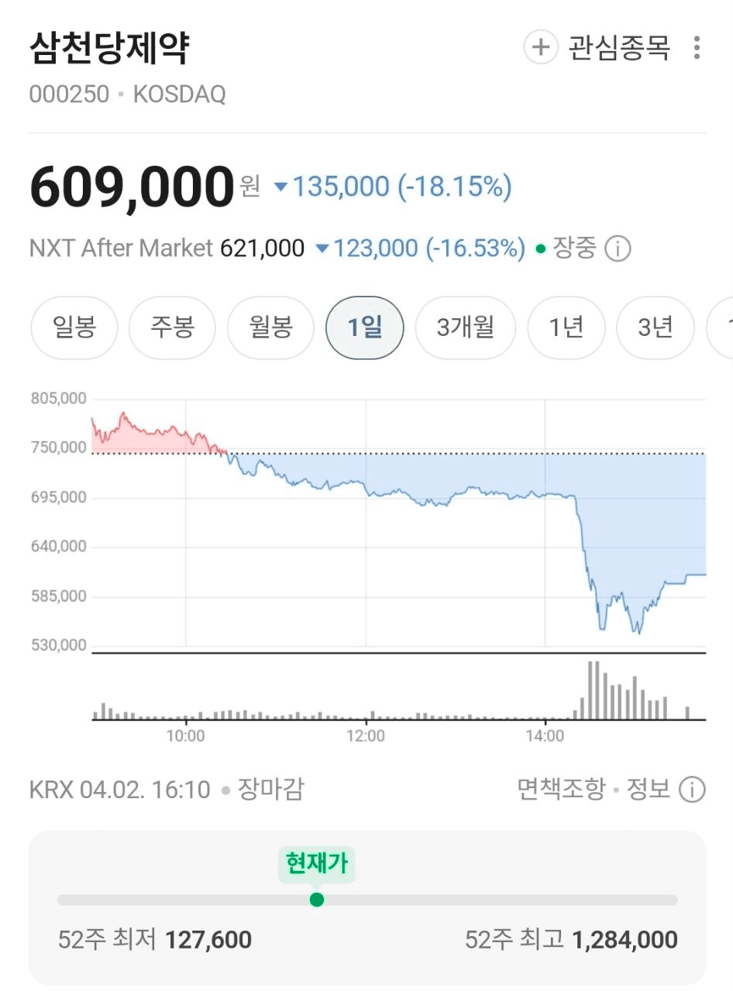733x991 pixels.
Task: Switch to the 월봉 monthly candle tab
Action: (x=270, y=327)
